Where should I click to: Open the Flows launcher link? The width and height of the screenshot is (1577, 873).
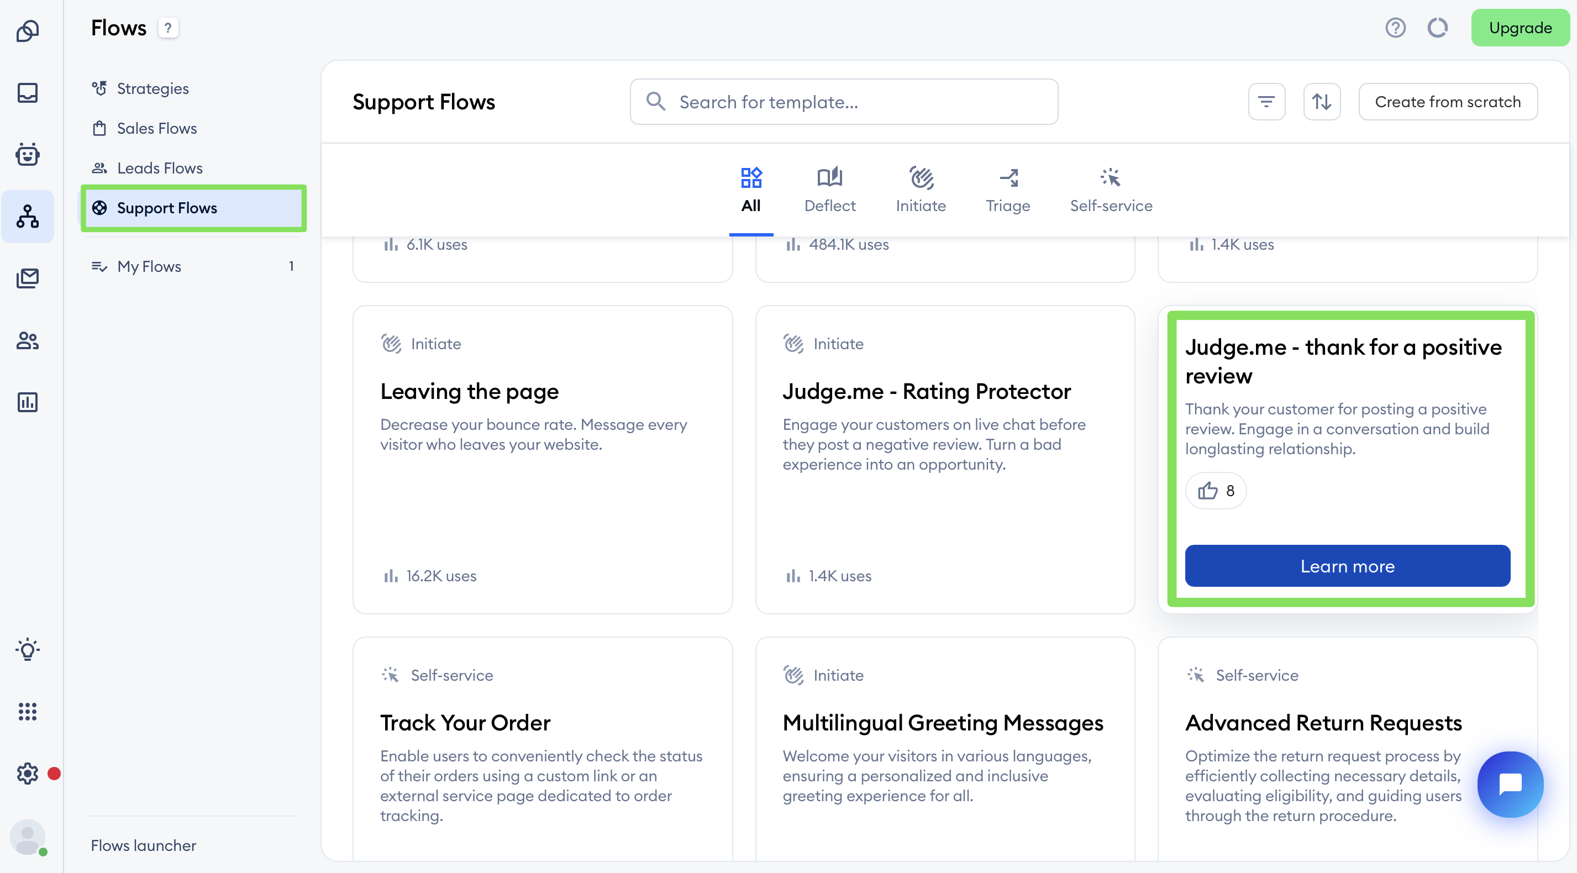click(143, 845)
